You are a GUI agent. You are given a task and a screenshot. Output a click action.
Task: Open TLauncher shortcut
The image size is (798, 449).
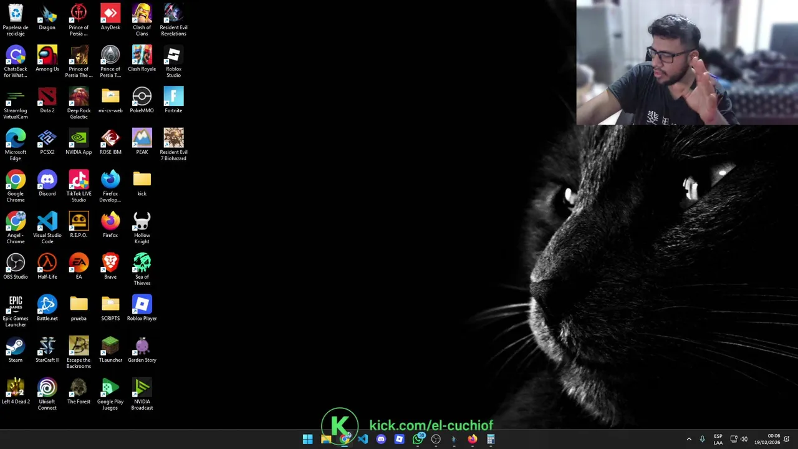click(110, 349)
